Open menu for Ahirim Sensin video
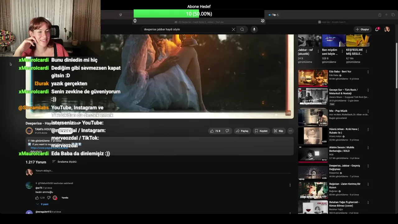This screenshot has width=398, height=224. [x=368, y=148]
